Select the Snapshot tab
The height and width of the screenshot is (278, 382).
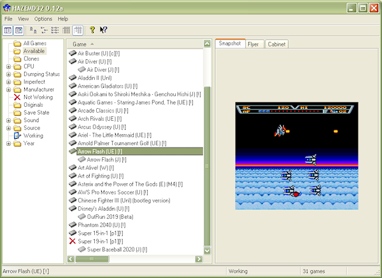[230, 43]
